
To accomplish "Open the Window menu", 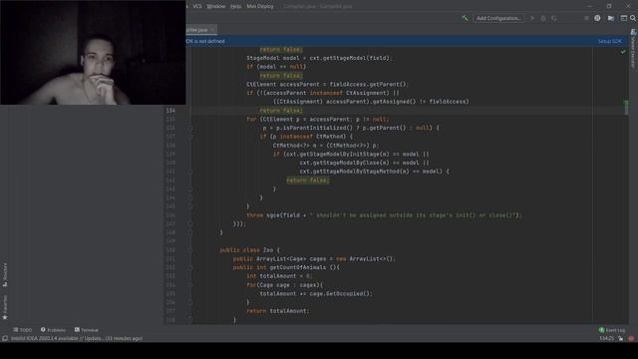I will tap(215, 6).
